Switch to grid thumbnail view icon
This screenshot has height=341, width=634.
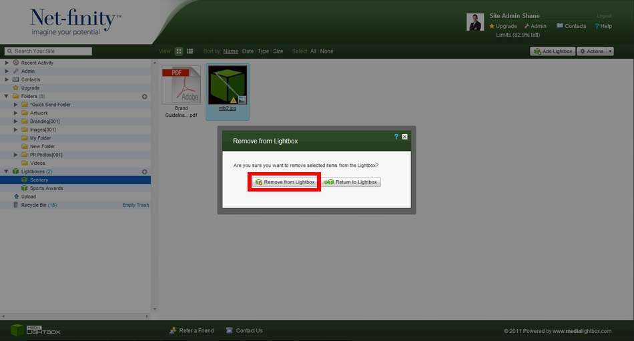[179, 51]
